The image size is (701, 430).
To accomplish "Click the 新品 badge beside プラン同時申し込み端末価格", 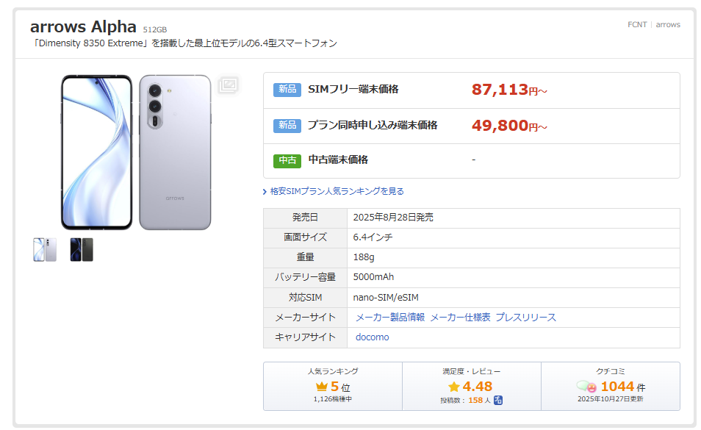I will (287, 126).
